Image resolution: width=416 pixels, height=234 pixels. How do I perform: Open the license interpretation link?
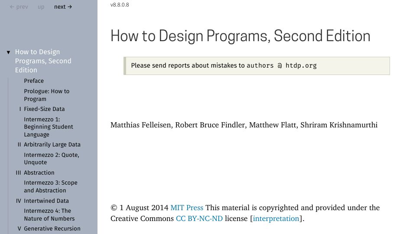point(276,218)
